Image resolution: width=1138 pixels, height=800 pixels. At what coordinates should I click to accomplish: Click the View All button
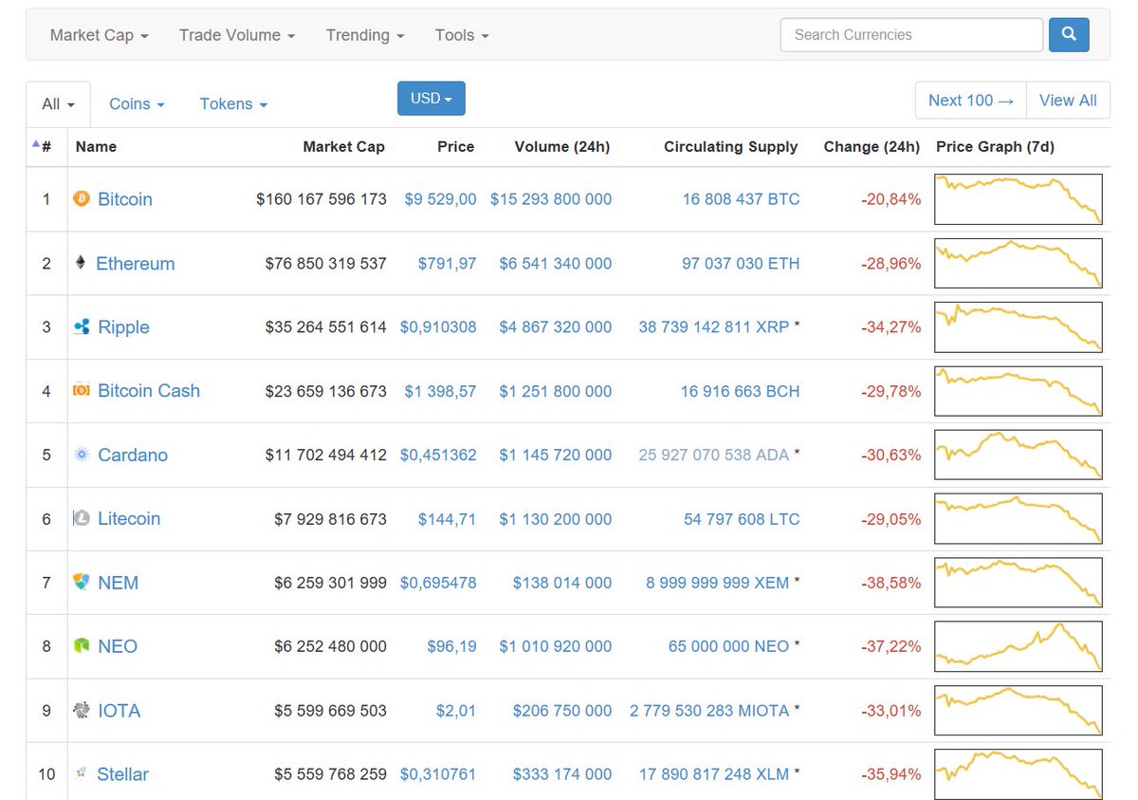[x=1068, y=101]
